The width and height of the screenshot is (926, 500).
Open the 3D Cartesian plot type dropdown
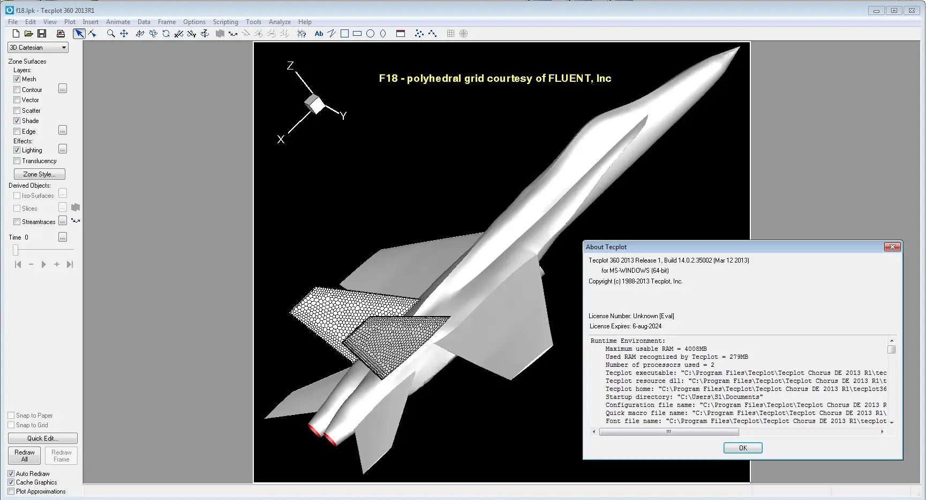click(38, 47)
